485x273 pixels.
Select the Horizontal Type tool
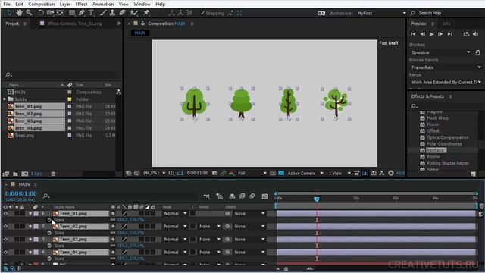tap(91, 13)
